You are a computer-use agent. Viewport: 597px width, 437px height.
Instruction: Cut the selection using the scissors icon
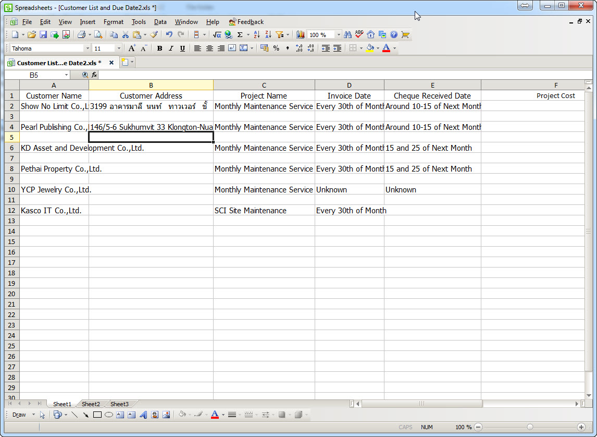(125, 34)
